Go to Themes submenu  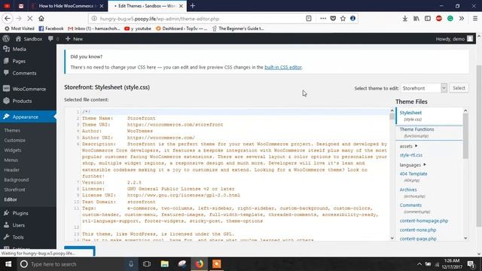click(x=12, y=130)
